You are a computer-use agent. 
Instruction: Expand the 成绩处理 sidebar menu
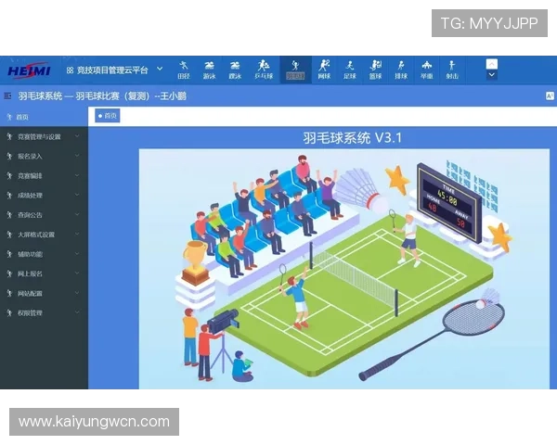point(44,196)
